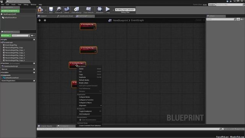Click the Find in CB toolbar icon
This screenshot has height=138, width=245.
(59, 10)
